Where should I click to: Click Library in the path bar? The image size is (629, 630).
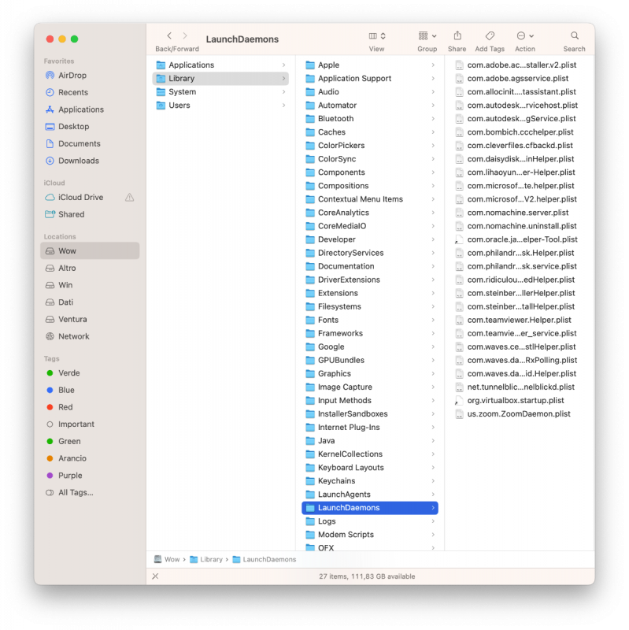[206, 559]
